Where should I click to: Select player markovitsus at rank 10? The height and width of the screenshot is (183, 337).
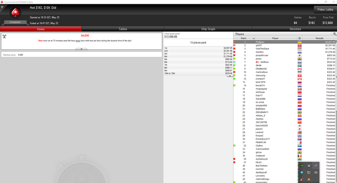click(x=285, y=72)
